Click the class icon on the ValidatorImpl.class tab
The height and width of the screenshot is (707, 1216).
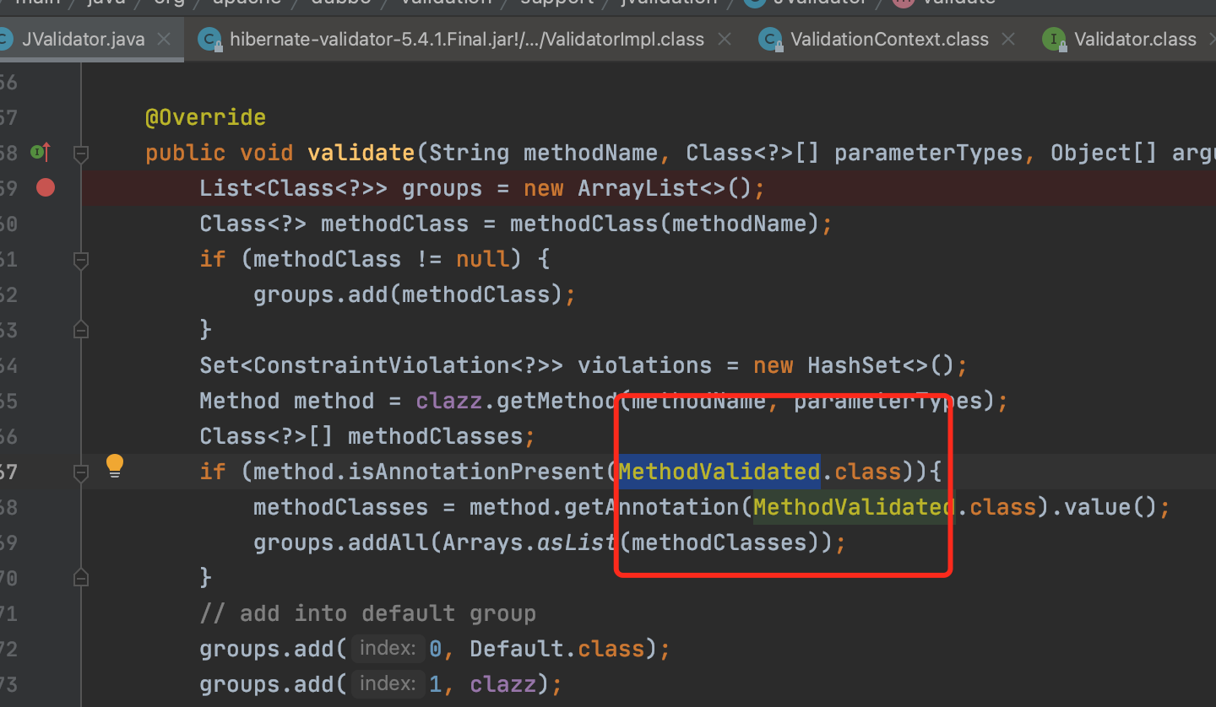click(209, 39)
